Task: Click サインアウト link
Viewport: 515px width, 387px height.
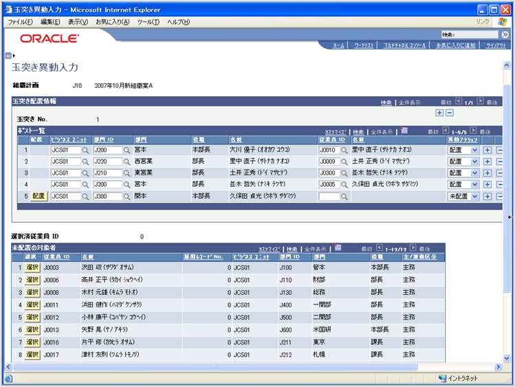Action: [496, 45]
